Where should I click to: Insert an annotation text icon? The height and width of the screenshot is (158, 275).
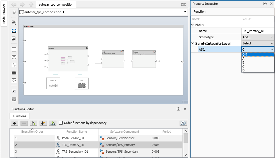coord(14,91)
